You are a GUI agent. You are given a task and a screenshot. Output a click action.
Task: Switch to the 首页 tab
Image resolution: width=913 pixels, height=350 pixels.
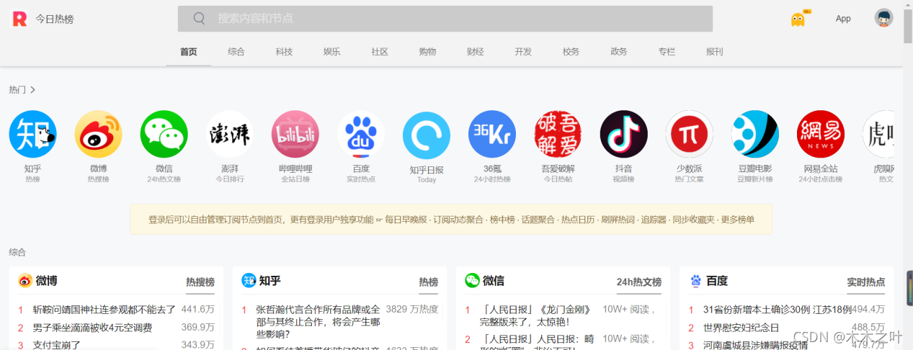(x=189, y=52)
